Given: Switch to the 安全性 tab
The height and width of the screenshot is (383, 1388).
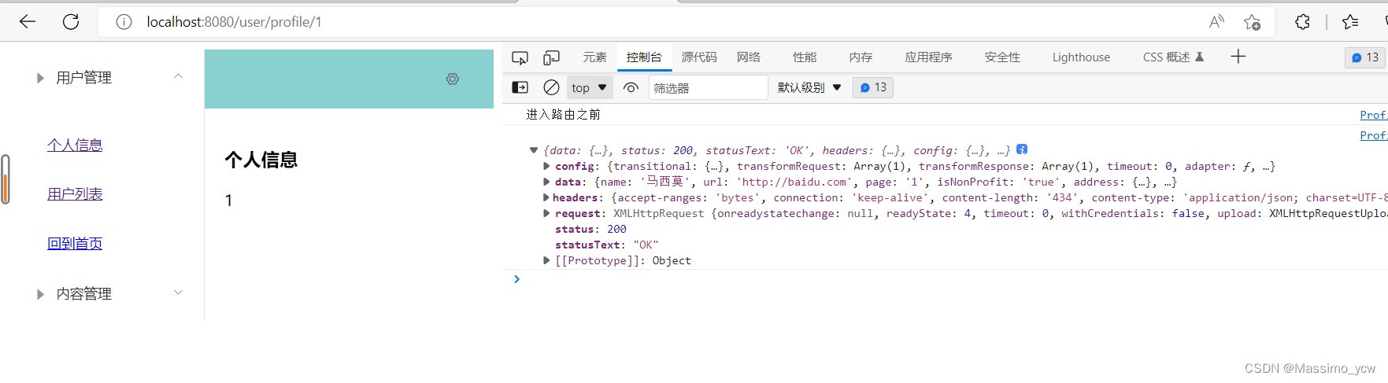Looking at the screenshot, I should point(1002,57).
